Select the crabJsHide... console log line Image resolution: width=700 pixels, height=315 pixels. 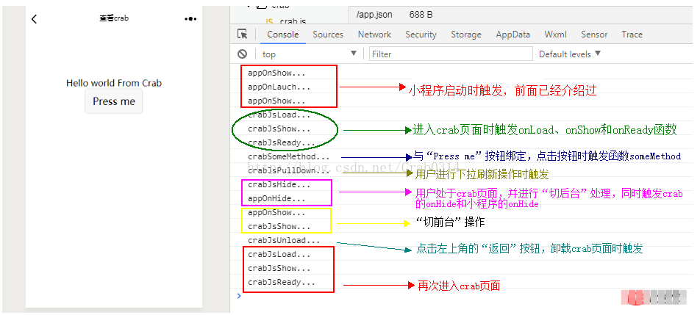[x=279, y=184]
